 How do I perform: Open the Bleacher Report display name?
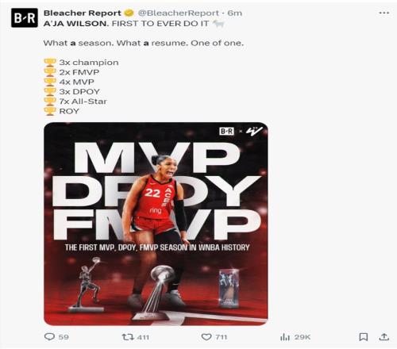pyautogui.click(x=83, y=13)
